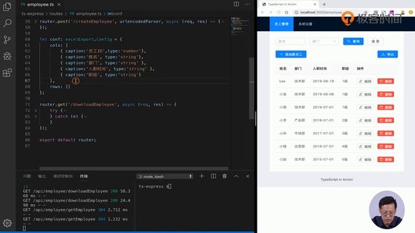The image size is (415, 233).
Task: Switch to the 终端 (Terminal) panel tab
Action: (x=84, y=176)
